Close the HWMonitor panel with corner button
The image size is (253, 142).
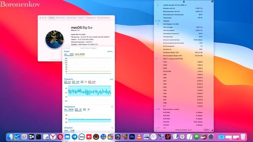212,2
